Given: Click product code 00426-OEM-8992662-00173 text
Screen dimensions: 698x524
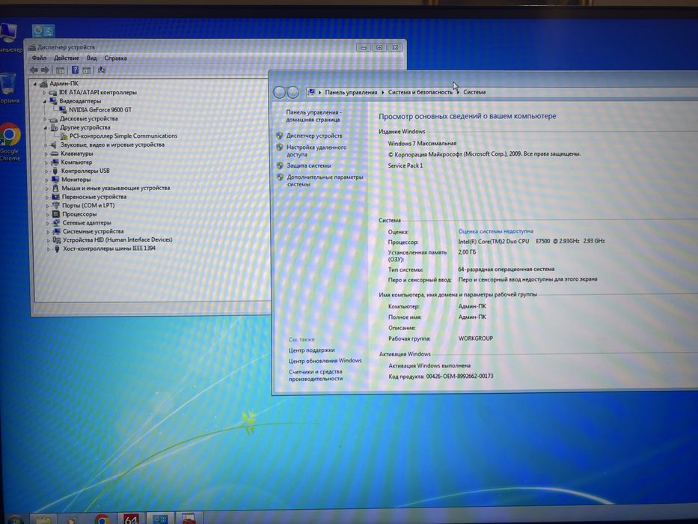Looking at the screenshot, I should (x=459, y=376).
